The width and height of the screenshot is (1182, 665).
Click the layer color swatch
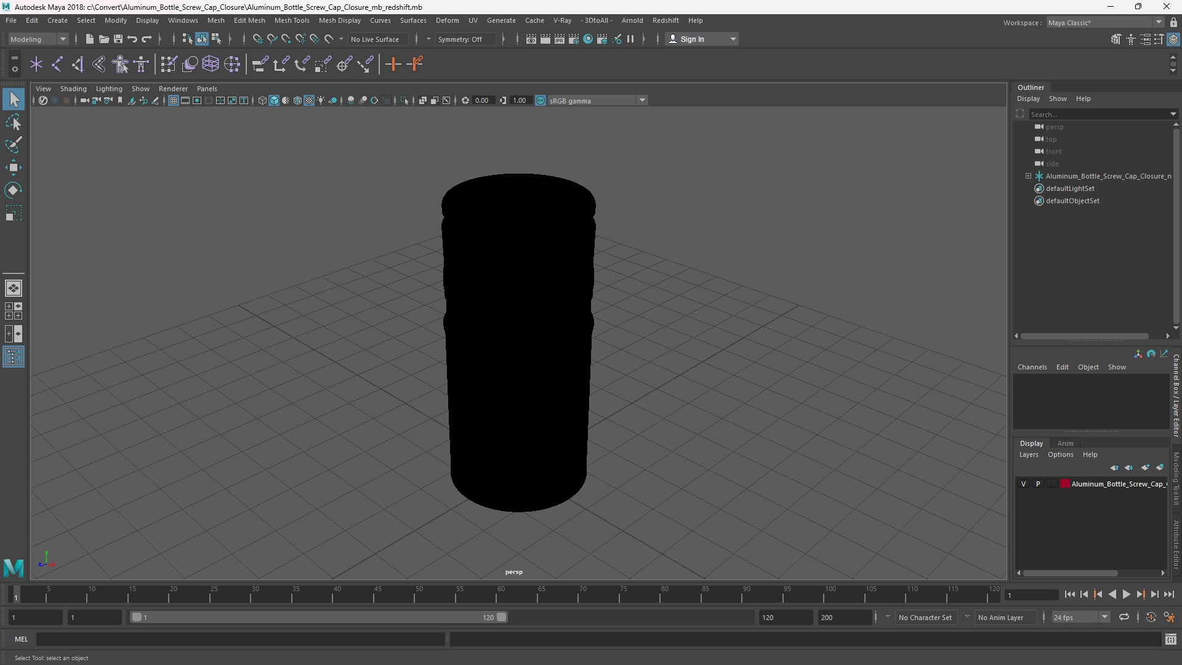[x=1065, y=484]
